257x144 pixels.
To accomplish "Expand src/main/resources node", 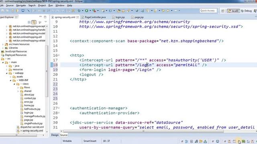I will point(3,44).
